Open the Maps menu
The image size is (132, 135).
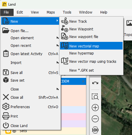[51, 12]
